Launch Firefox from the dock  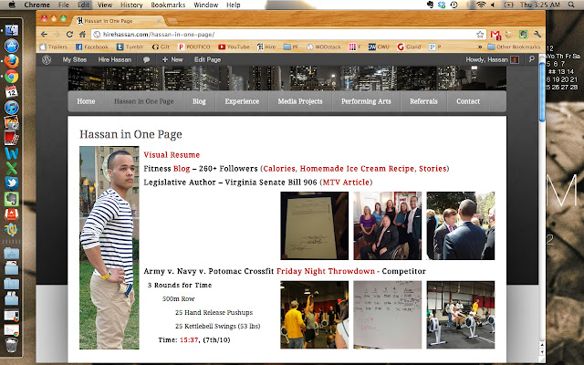click(x=12, y=60)
